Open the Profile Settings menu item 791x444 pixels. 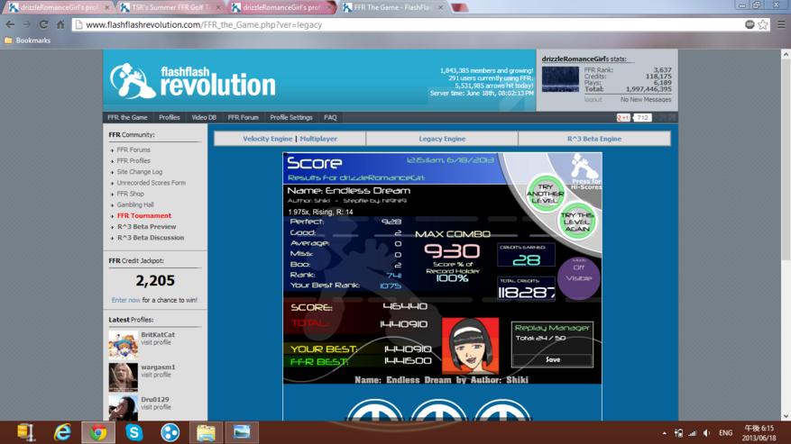pos(291,117)
